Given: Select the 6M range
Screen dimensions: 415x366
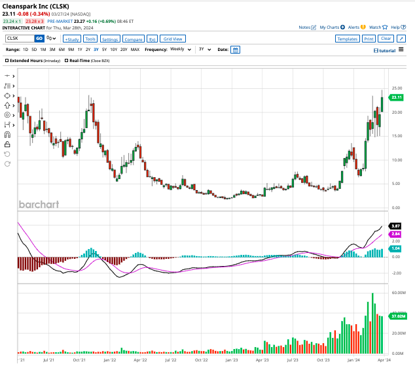Looking at the screenshot, I should [x=62, y=50].
